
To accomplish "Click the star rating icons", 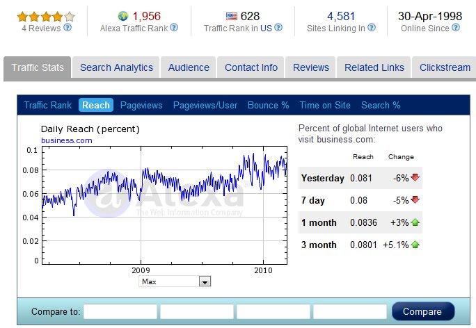I will point(46,17).
